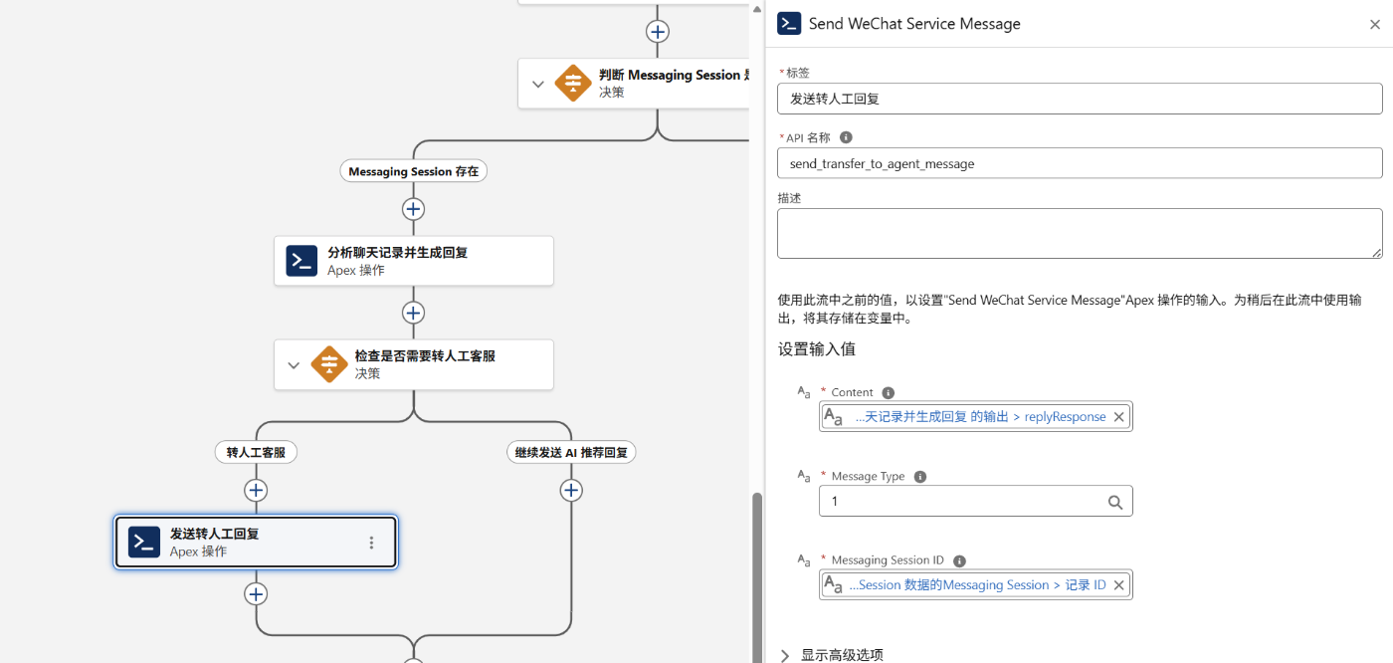The height and width of the screenshot is (663, 1393).
Task: Click the API 名称 input field
Action: point(1080,163)
